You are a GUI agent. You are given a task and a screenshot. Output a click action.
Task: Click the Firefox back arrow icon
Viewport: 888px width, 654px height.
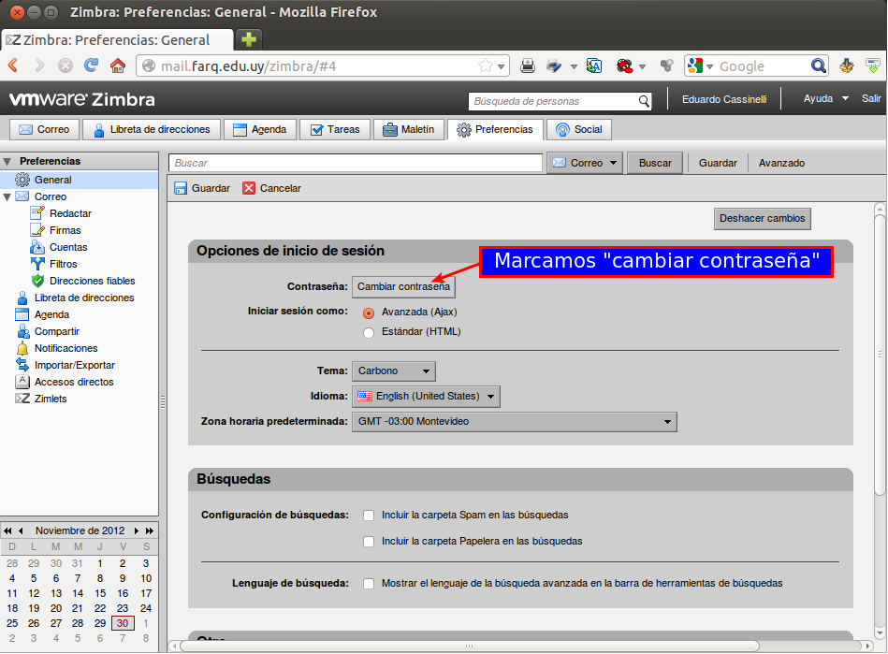(14, 65)
